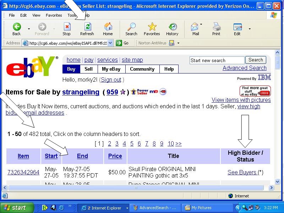Switch to the My Pictures taskbar window

tap(207, 208)
